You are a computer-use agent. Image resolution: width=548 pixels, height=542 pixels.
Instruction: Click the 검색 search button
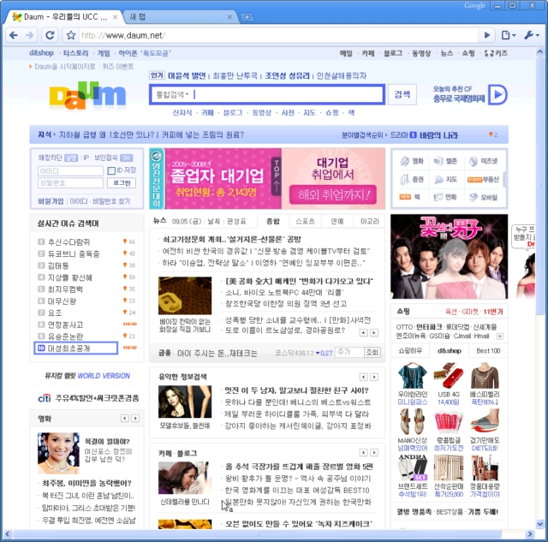[x=402, y=94]
